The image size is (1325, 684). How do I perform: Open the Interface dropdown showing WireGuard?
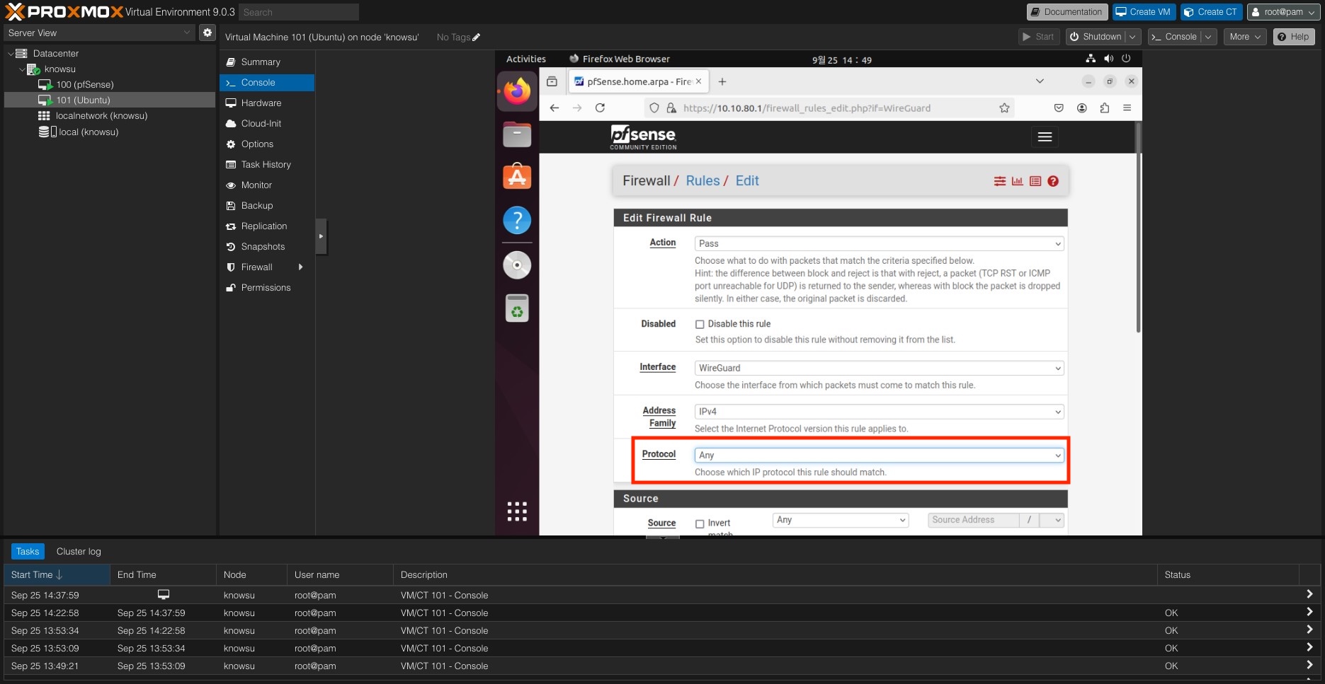pyautogui.click(x=879, y=368)
